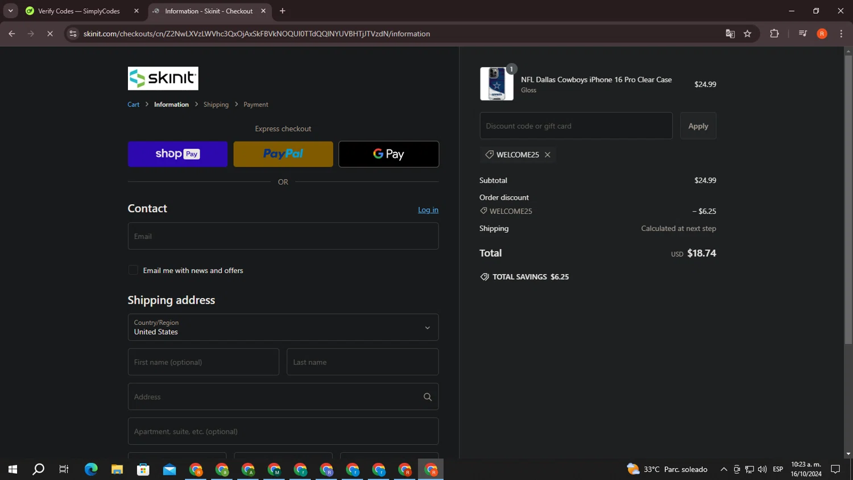This screenshot has height=480, width=853.
Task: Open the Chrome profile avatar
Action: click(x=822, y=34)
